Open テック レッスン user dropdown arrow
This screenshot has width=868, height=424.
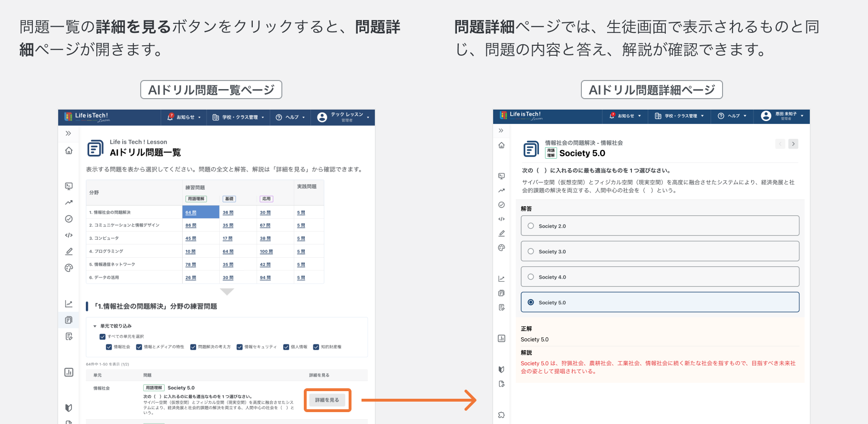368,117
